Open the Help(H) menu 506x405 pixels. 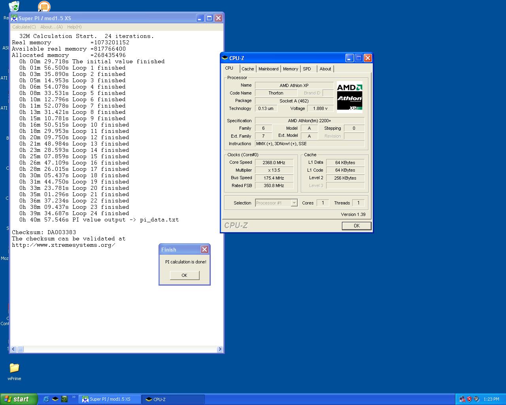coord(74,27)
